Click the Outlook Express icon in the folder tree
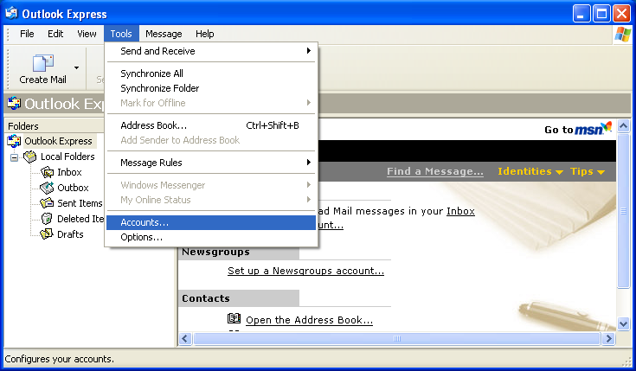636x371 pixels. coord(14,141)
